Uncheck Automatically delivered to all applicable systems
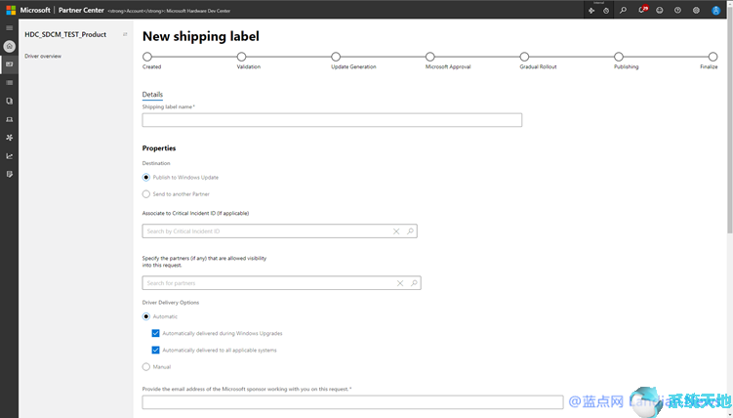The image size is (733, 418). [x=155, y=351]
